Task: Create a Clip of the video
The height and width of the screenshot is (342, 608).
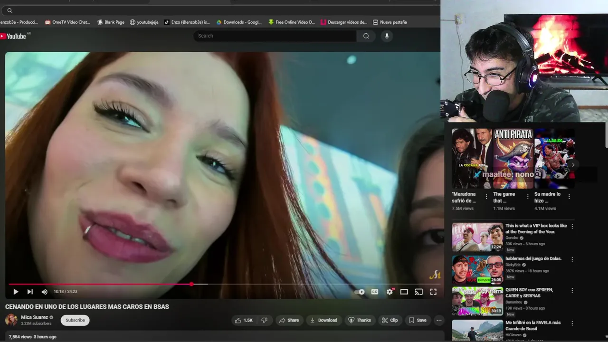Action: (x=389, y=320)
